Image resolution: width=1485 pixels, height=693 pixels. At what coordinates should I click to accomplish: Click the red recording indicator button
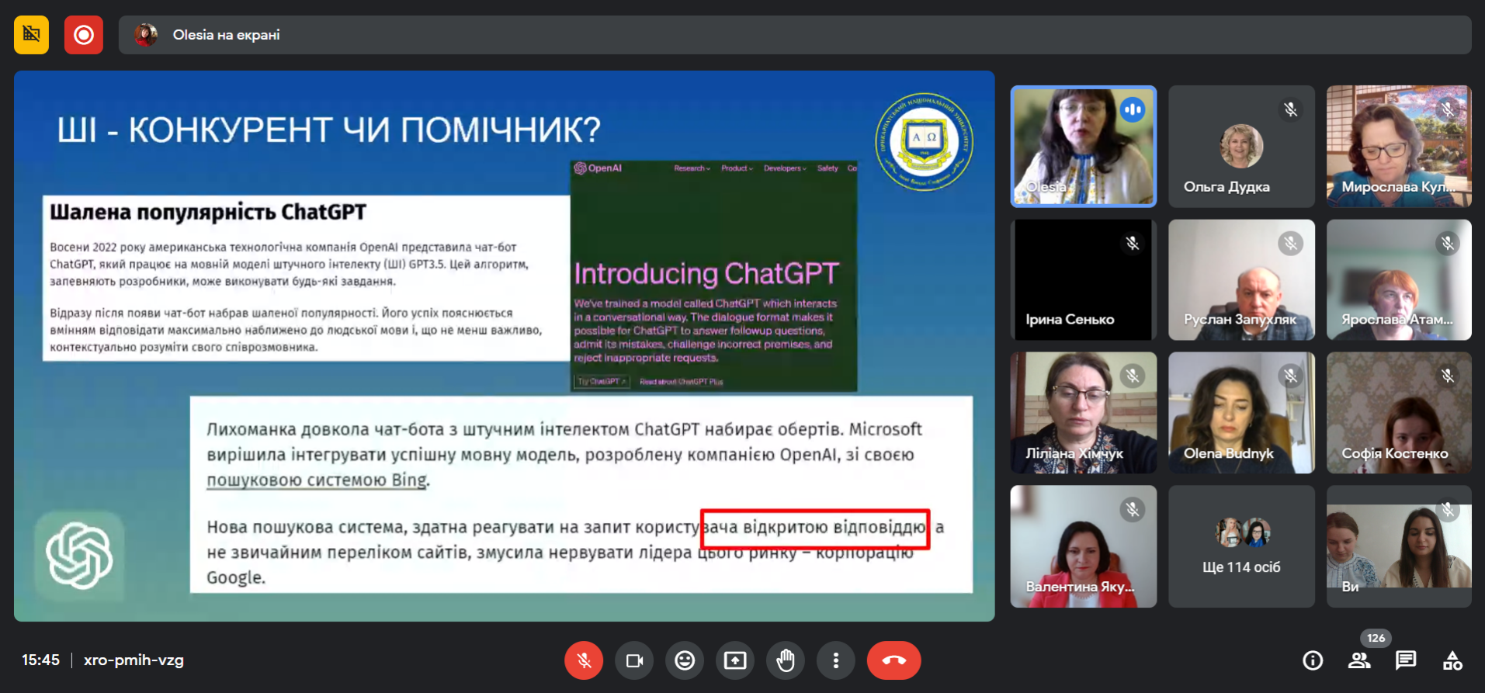(x=84, y=35)
